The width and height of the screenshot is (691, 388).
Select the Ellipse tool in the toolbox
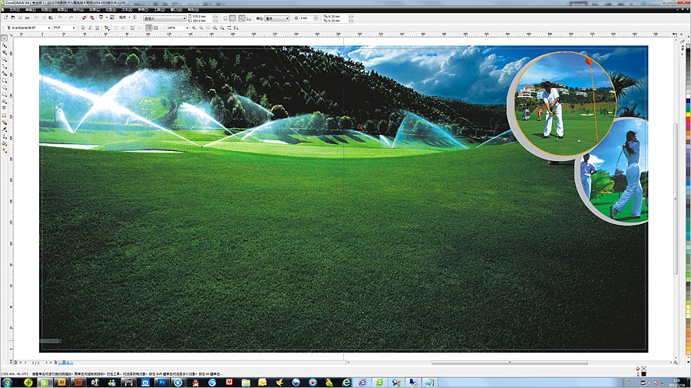(x=5, y=87)
